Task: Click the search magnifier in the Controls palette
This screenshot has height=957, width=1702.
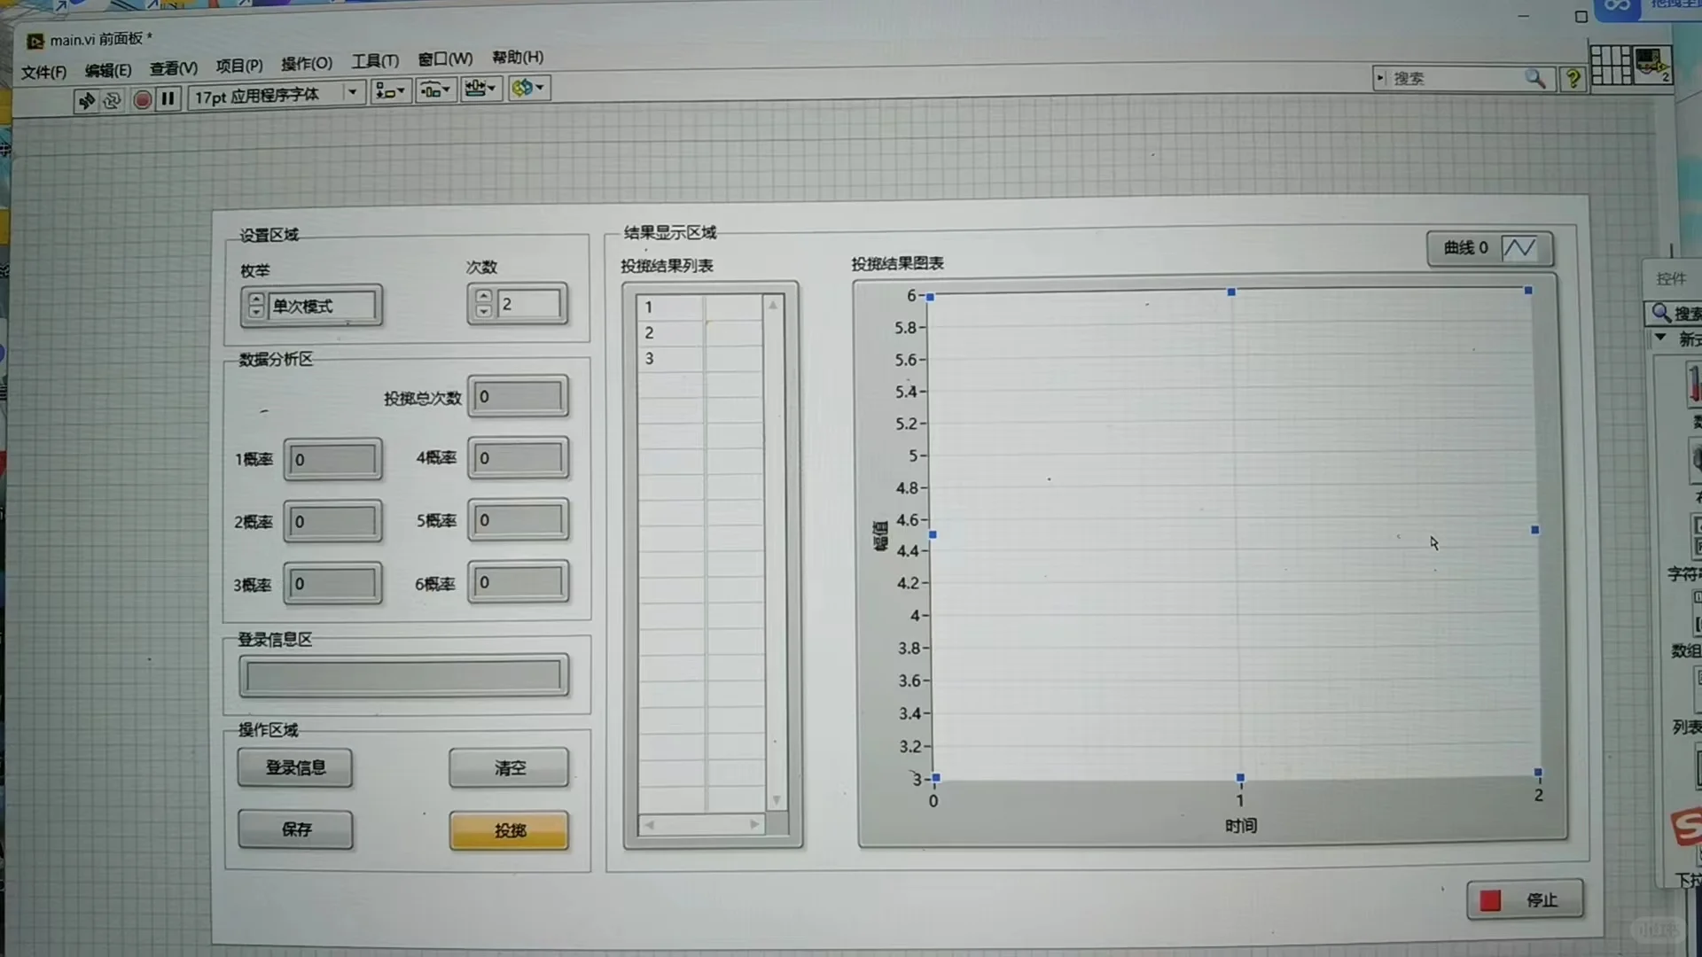Action: [x=1659, y=313]
